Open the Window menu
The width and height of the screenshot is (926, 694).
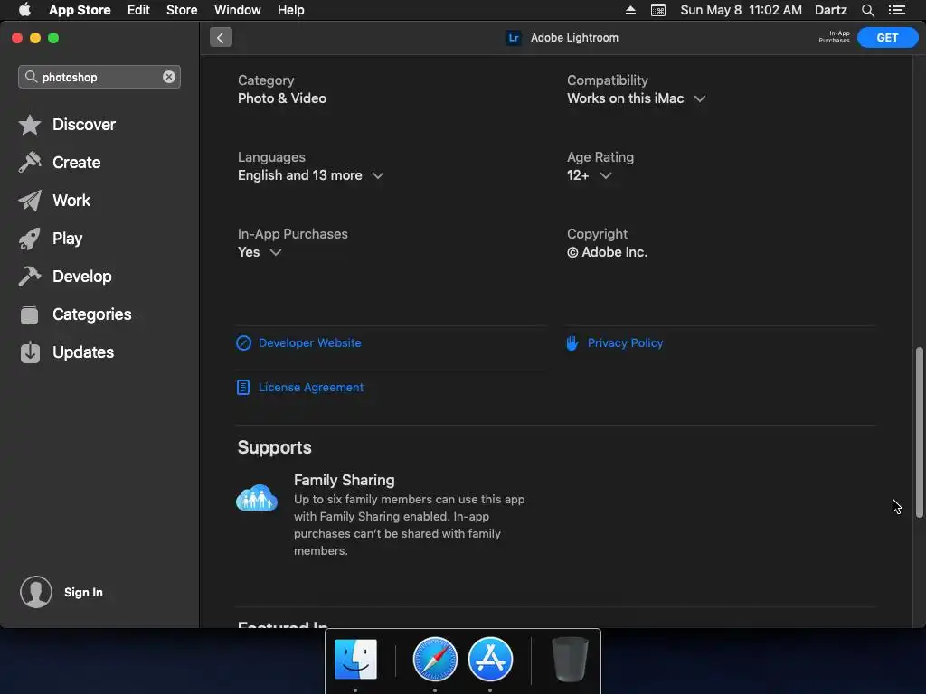238,10
